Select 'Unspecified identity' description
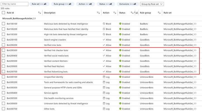202x111 pixels. pyautogui.click(x=53, y=77)
